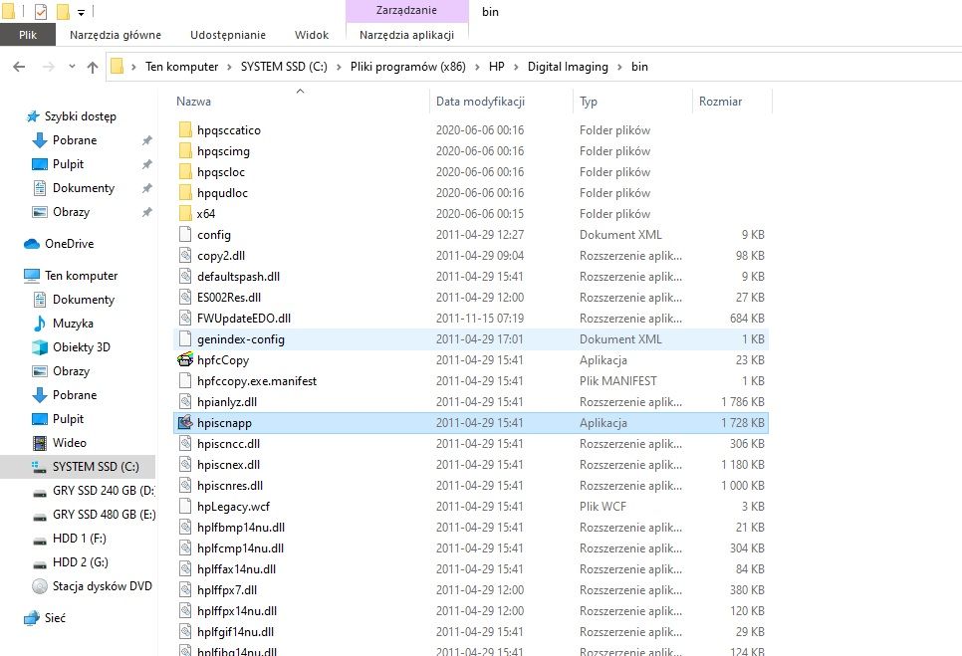The height and width of the screenshot is (656, 962).
Task: Open Wideo folder in sidebar
Action: click(70, 443)
